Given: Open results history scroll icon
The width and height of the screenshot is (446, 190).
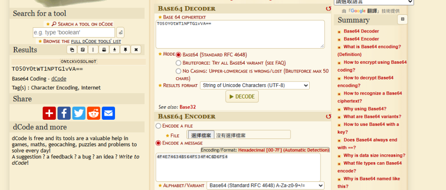Looking at the screenshot, I should click(82, 49).
